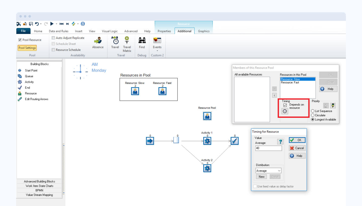Open the Insert tab
This screenshot has width=362, height=206.
pyautogui.click(x=79, y=31)
